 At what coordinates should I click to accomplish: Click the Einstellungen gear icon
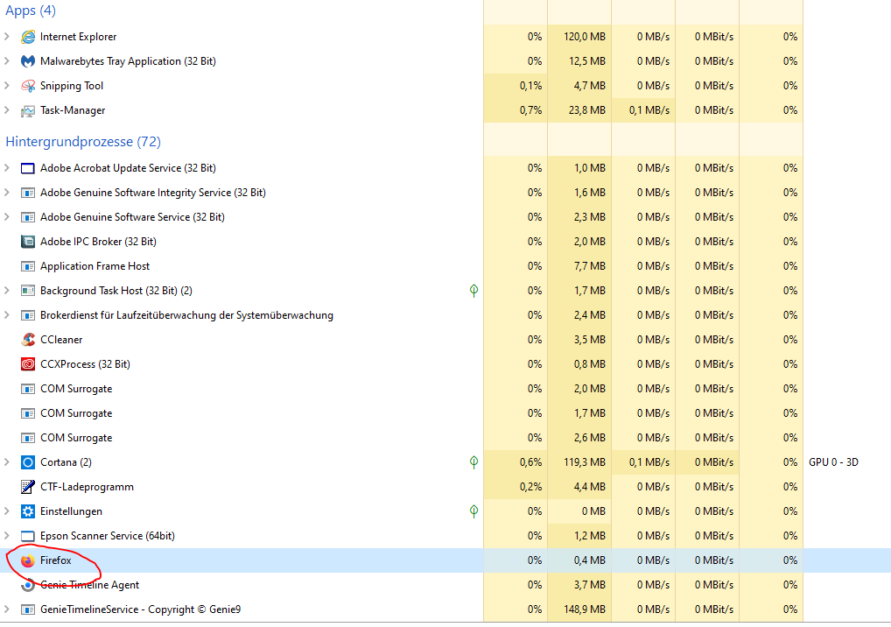[28, 511]
